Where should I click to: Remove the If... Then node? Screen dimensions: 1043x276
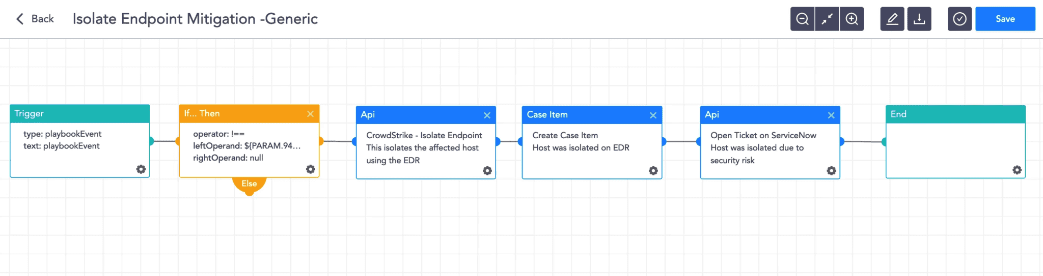310,114
